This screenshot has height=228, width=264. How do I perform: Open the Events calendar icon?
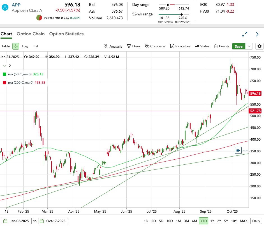(x=222, y=46)
